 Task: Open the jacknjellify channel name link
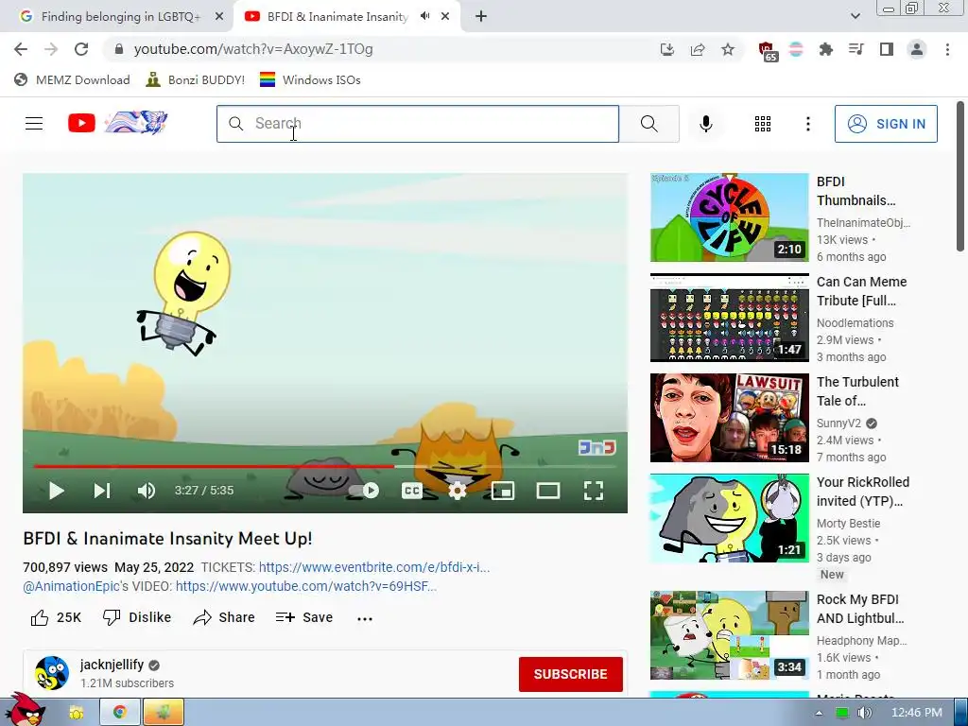point(112,665)
